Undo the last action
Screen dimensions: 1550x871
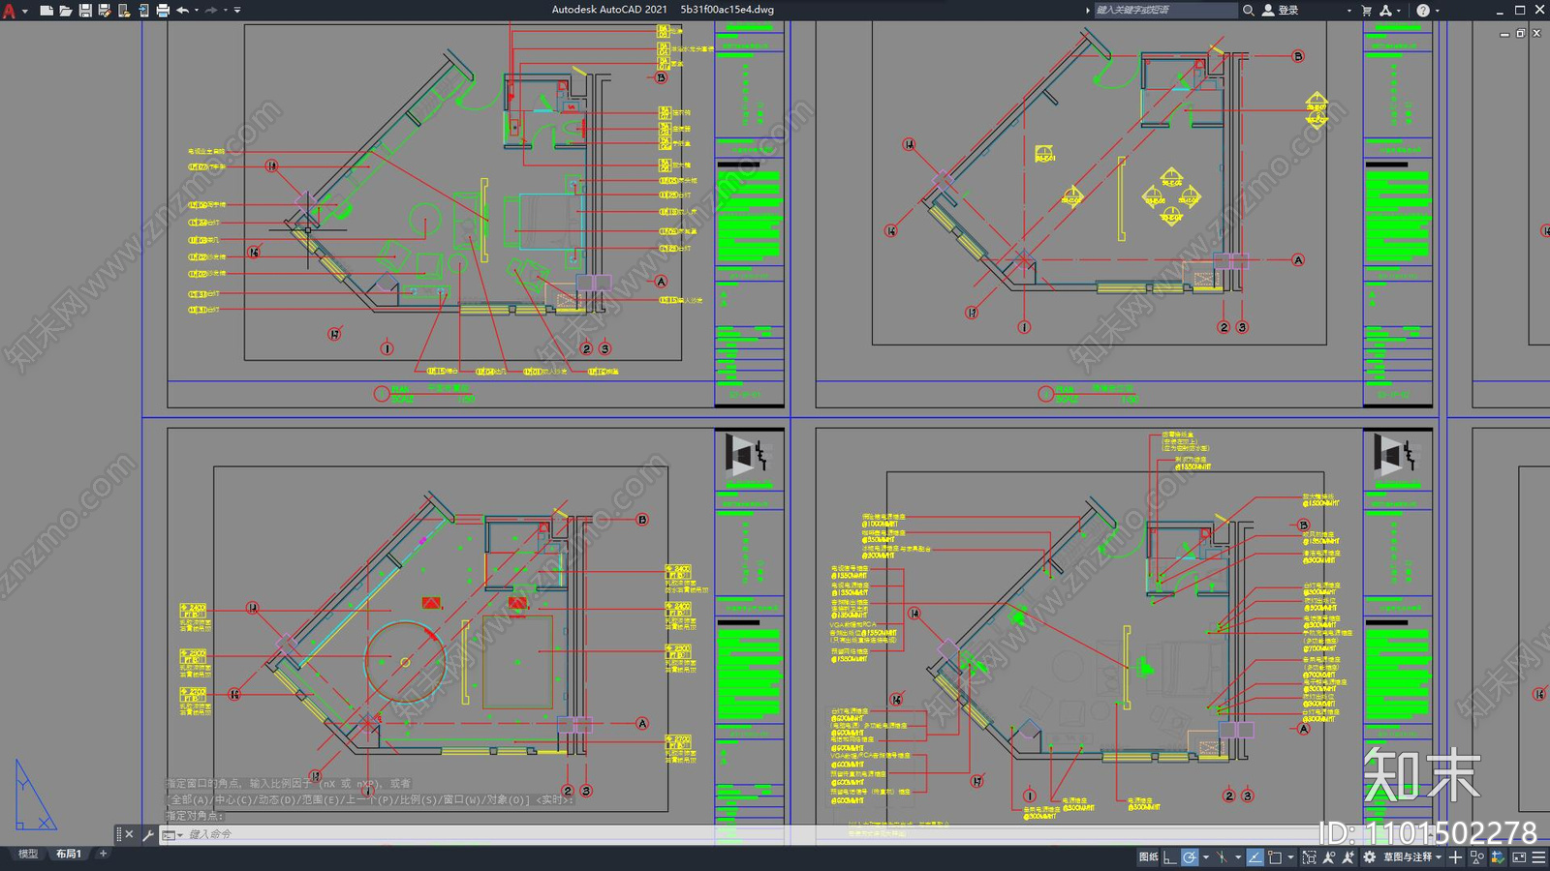[182, 11]
